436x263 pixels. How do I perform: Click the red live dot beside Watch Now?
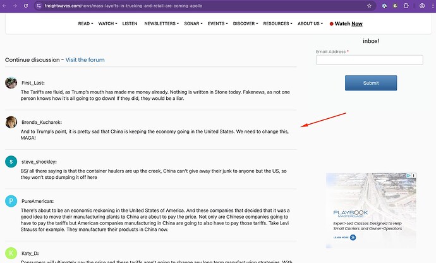pos(332,24)
